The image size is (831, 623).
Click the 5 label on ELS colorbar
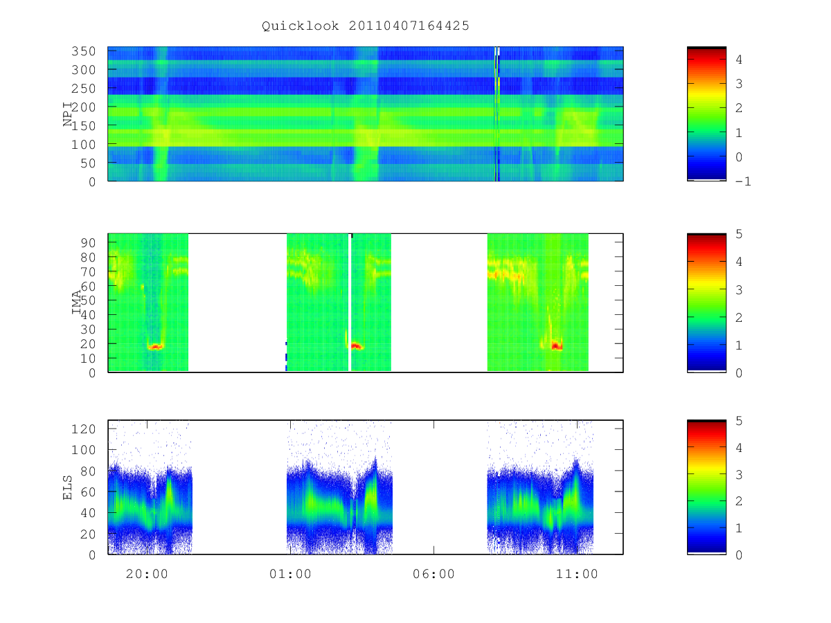point(739,420)
